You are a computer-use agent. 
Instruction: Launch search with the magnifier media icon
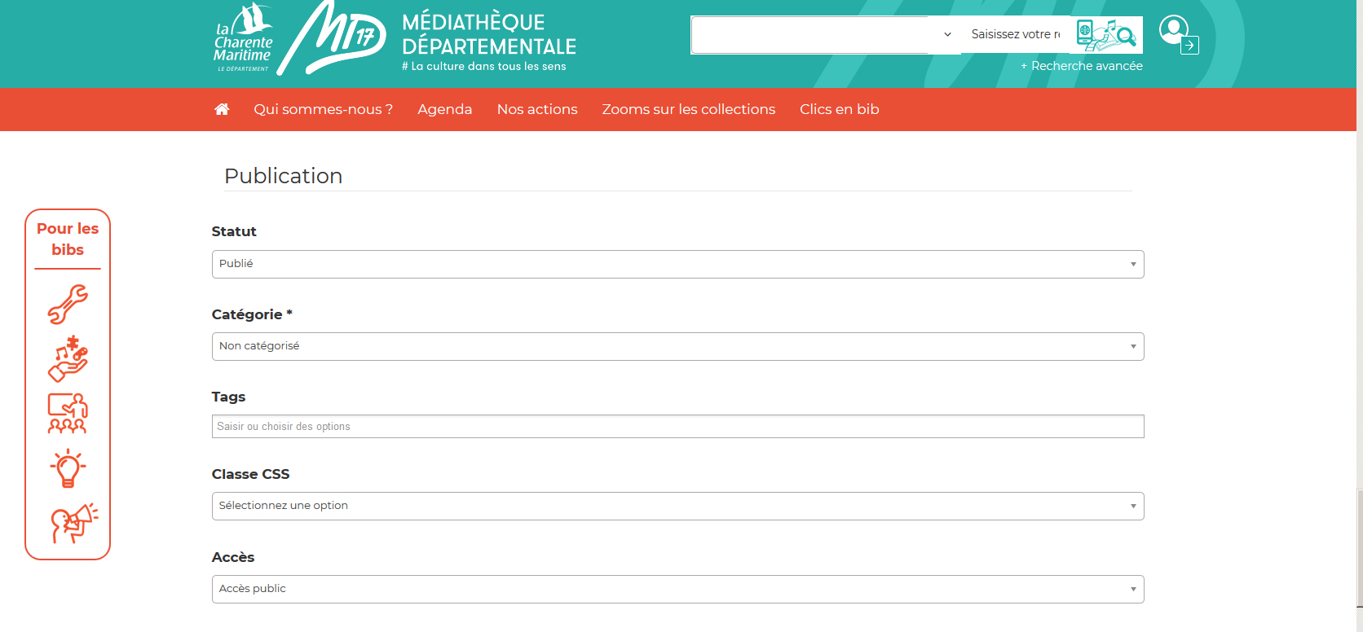1106,35
